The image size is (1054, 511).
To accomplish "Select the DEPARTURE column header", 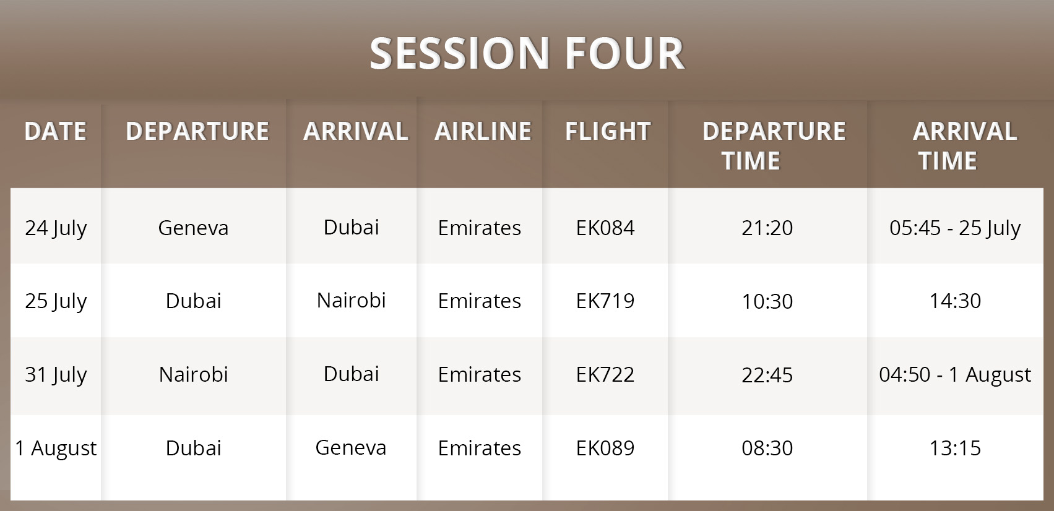I will (x=197, y=131).
